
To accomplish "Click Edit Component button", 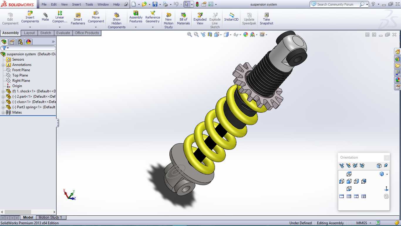I will pos(10,19).
